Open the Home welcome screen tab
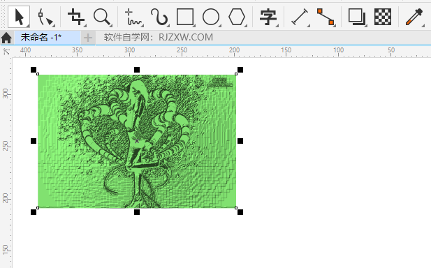The image size is (431, 268). pyautogui.click(x=6, y=38)
